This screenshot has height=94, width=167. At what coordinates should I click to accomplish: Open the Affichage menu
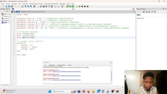pos(14,4)
